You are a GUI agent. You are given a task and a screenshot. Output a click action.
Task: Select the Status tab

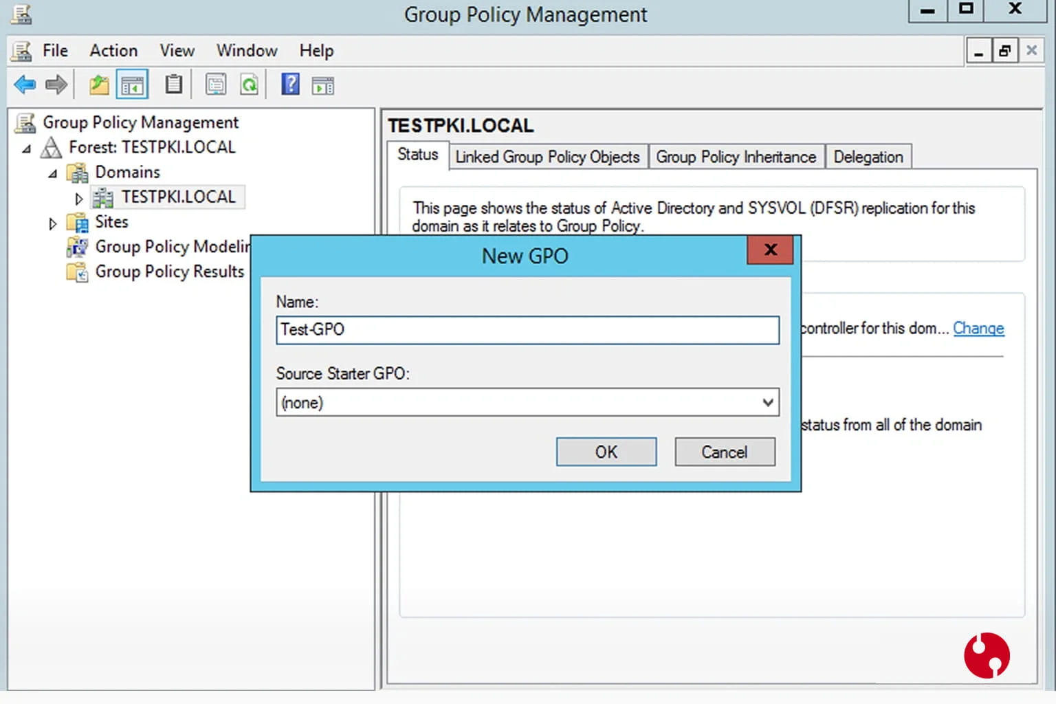pos(417,155)
